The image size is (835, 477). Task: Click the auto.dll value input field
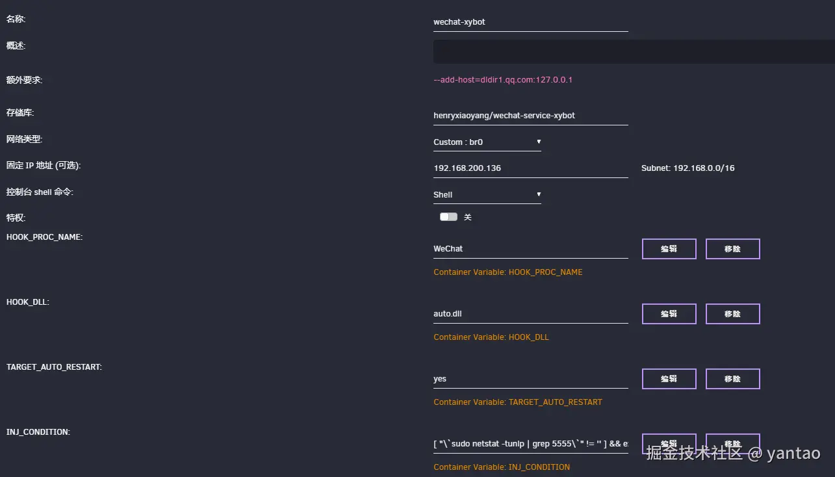[530, 314]
